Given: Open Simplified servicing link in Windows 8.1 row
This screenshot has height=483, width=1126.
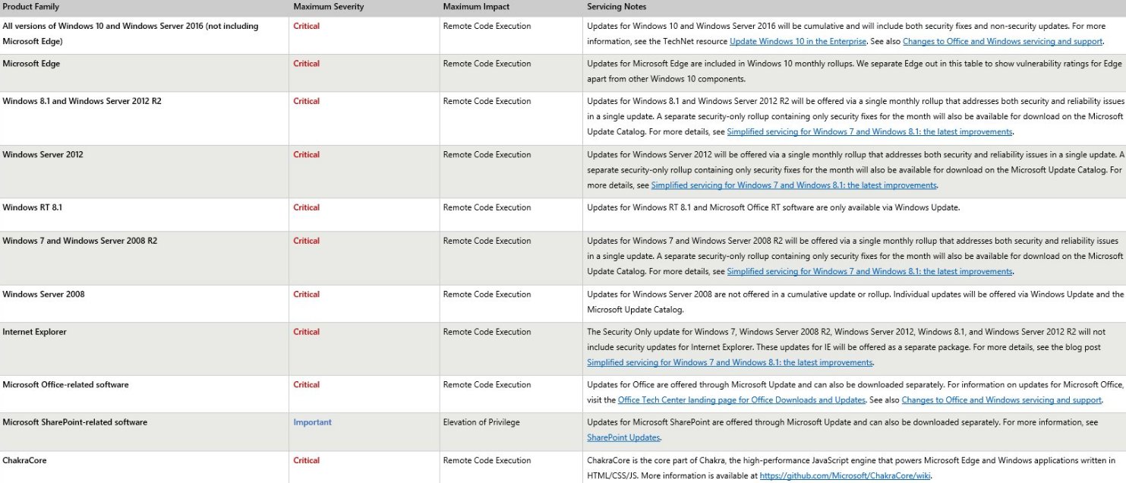Looking at the screenshot, I should (x=869, y=132).
